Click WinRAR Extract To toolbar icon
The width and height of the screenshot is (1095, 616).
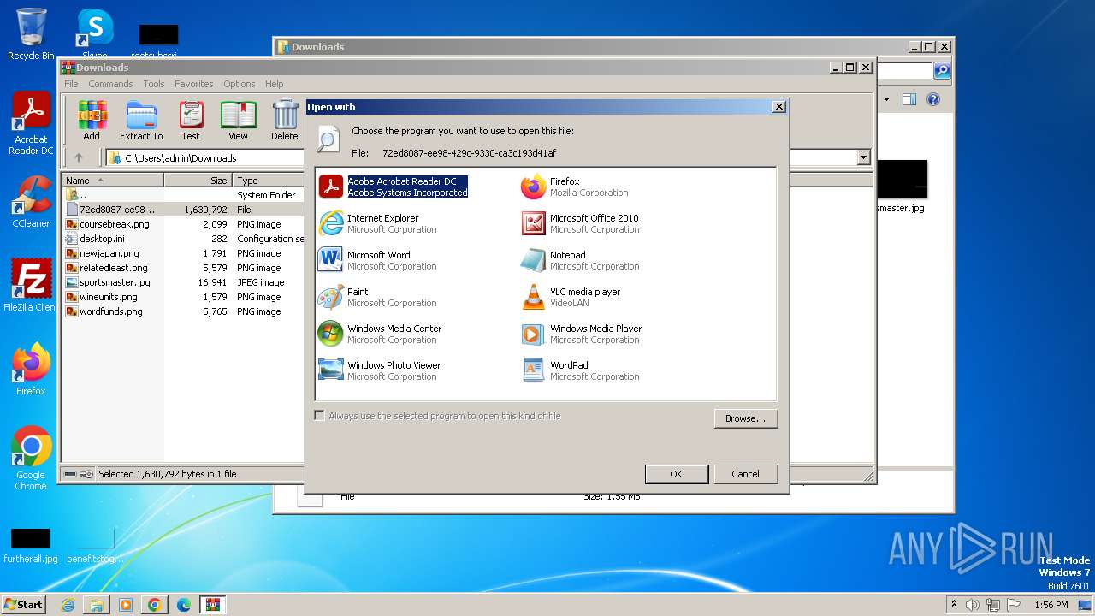coord(141,121)
